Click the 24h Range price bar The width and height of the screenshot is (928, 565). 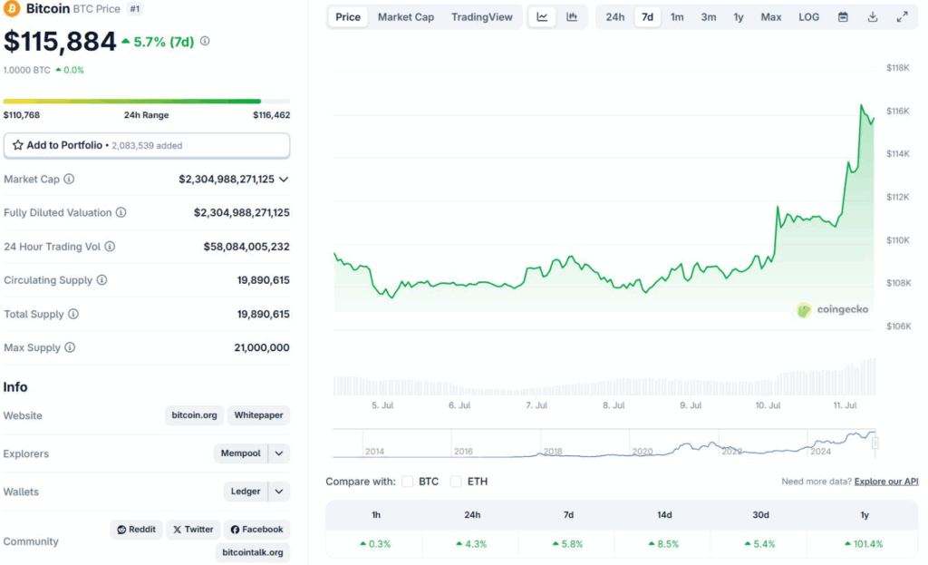tap(147, 102)
